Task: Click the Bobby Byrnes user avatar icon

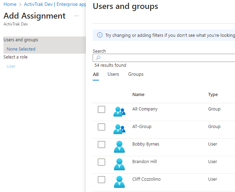Action: coord(119,147)
